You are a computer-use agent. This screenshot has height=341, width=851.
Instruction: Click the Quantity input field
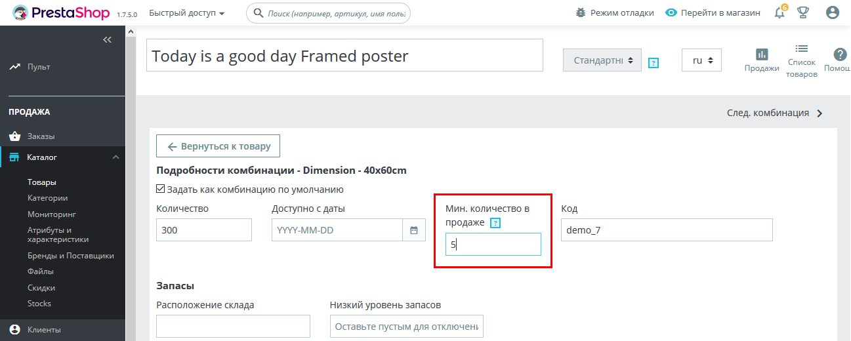[203, 230]
